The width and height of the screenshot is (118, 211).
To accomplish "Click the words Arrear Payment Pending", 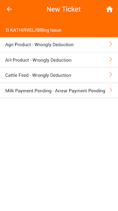I will click(x=80, y=91).
